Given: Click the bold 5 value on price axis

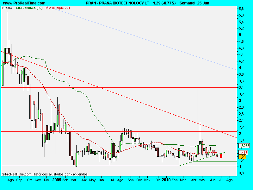Looking at the screenshot, I should coord(240,35).
